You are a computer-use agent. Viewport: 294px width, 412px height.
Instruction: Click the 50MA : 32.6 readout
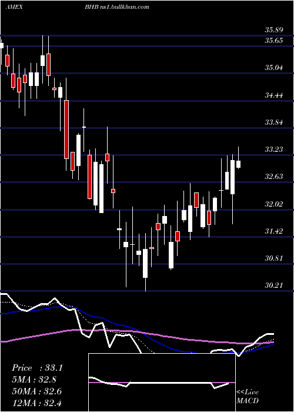[37, 391]
